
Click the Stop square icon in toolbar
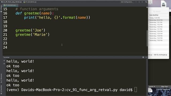point(142,2)
